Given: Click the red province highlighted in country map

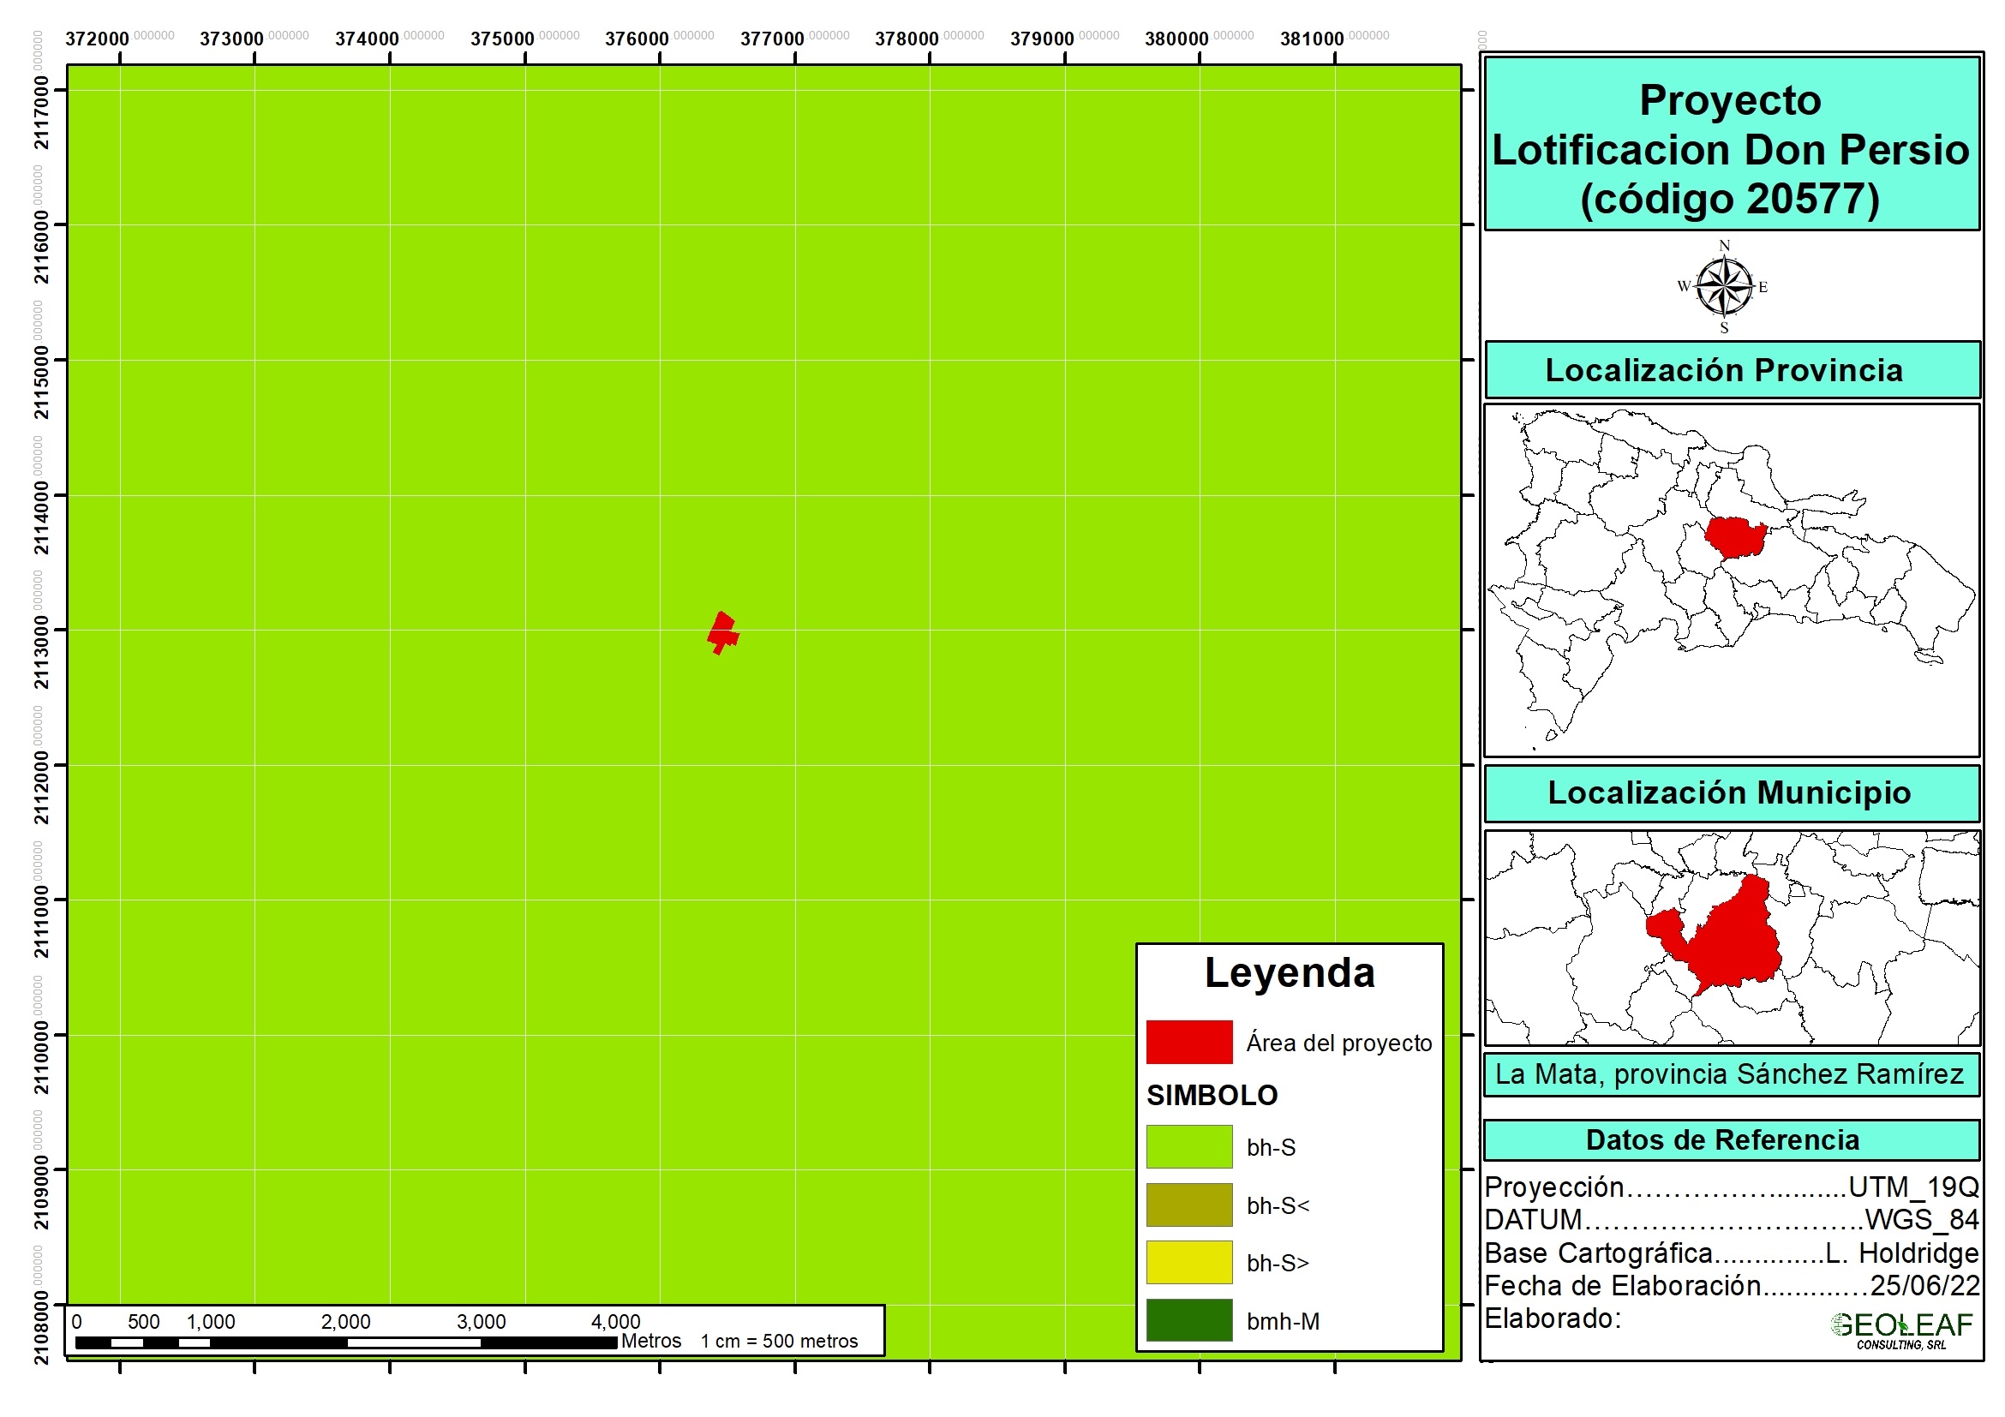Looking at the screenshot, I should pyautogui.click(x=1733, y=537).
